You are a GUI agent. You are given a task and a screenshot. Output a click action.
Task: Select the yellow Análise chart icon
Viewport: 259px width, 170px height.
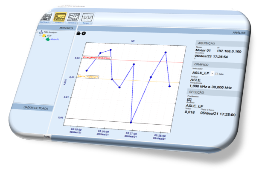[x=60, y=17]
